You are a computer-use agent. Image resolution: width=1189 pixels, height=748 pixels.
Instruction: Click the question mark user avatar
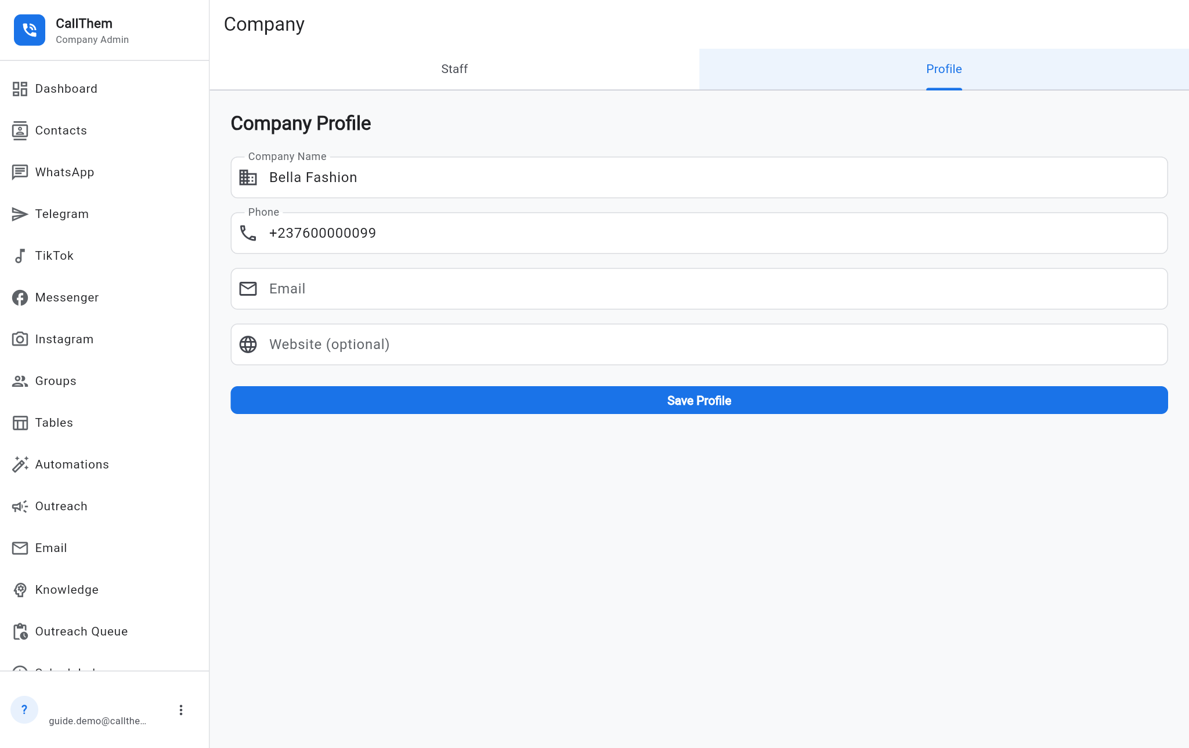pyautogui.click(x=24, y=710)
